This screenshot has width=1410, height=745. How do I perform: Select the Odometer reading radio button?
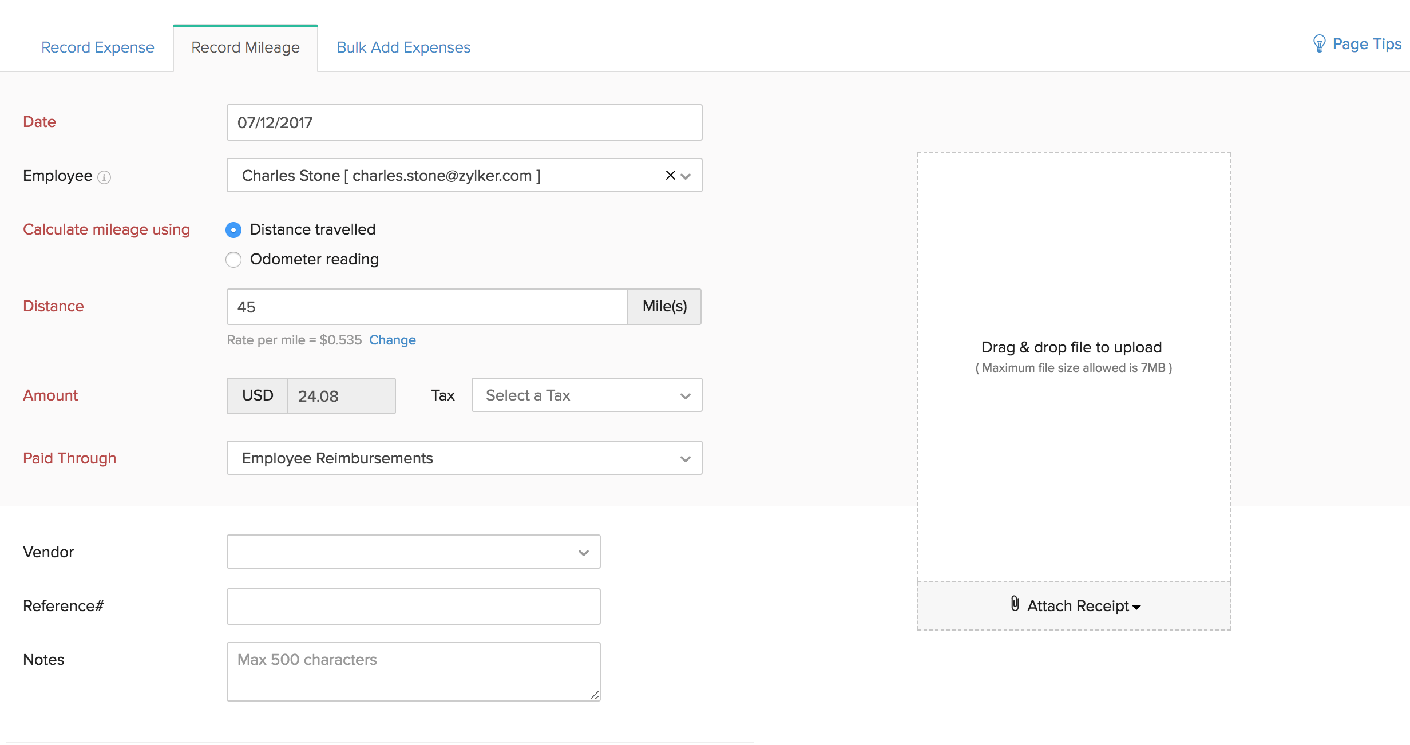(x=233, y=260)
